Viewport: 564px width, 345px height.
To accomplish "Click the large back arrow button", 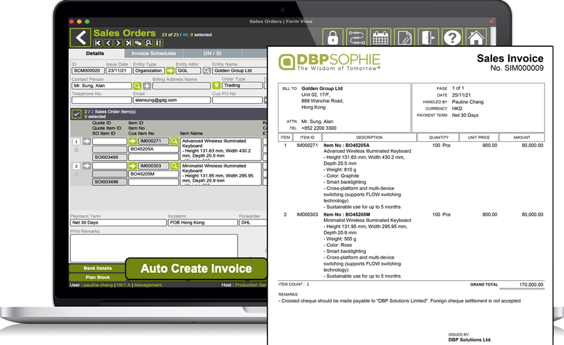I will click(80, 37).
